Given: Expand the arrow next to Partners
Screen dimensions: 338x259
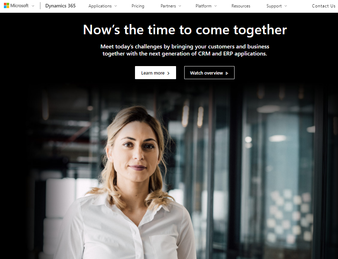Looking at the screenshot, I should tap(180, 6).
